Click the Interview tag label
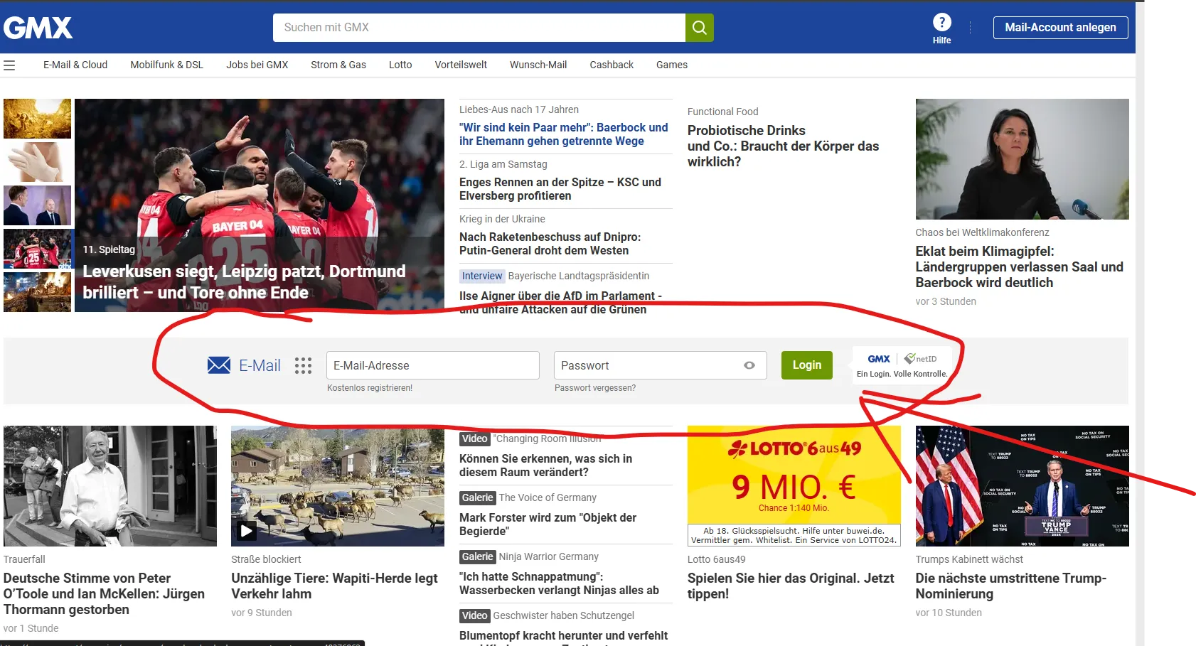 tap(482, 276)
